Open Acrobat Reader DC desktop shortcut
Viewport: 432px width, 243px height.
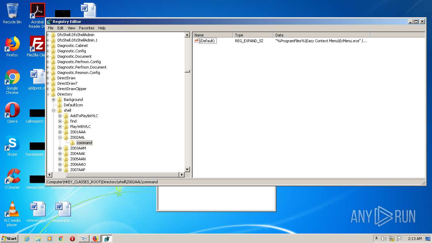[x=37, y=16]
